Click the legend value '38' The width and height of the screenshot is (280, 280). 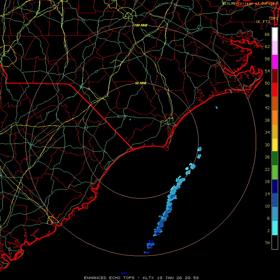(267, 120)
